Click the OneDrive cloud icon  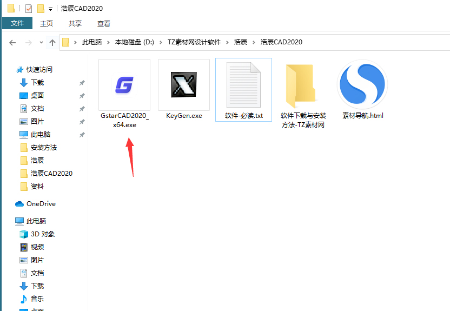click(19, 204)
